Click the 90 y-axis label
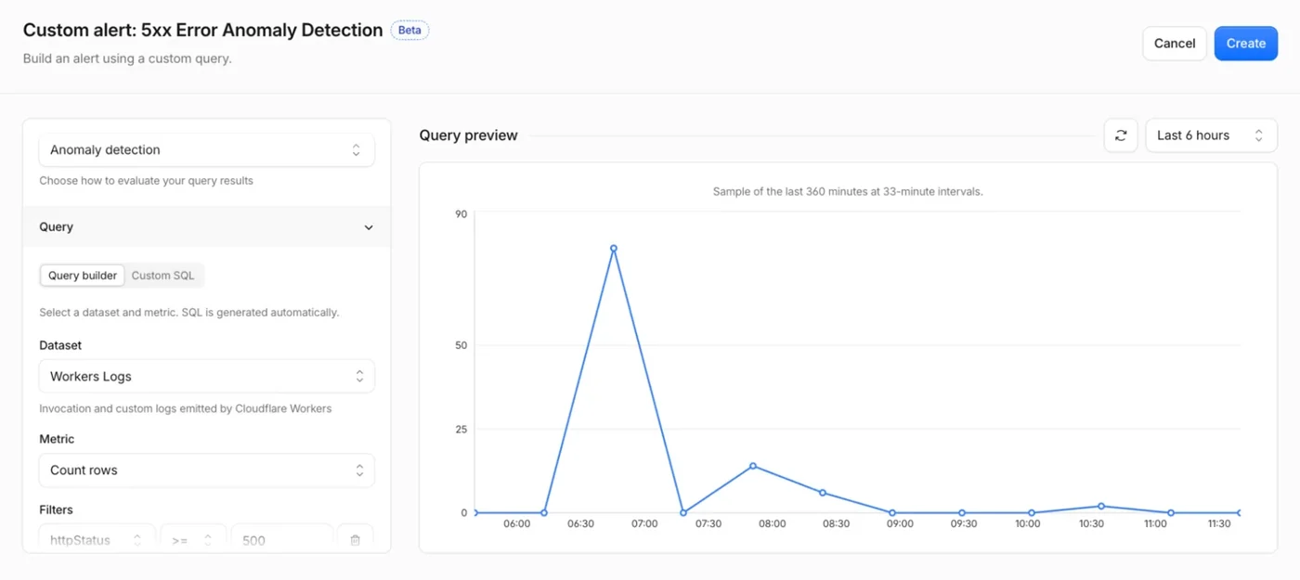 tap(461, 214)
